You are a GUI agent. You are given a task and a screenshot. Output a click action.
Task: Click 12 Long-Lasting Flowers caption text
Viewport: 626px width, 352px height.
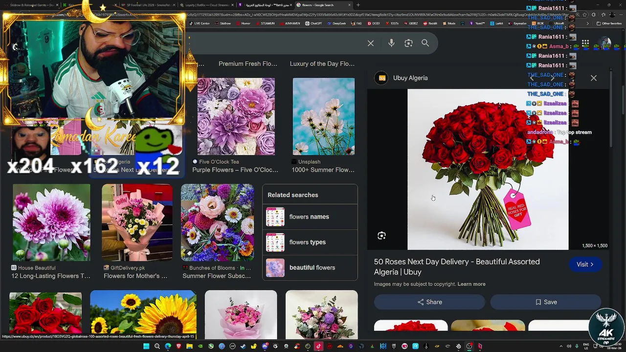click(x=51, y=276)
